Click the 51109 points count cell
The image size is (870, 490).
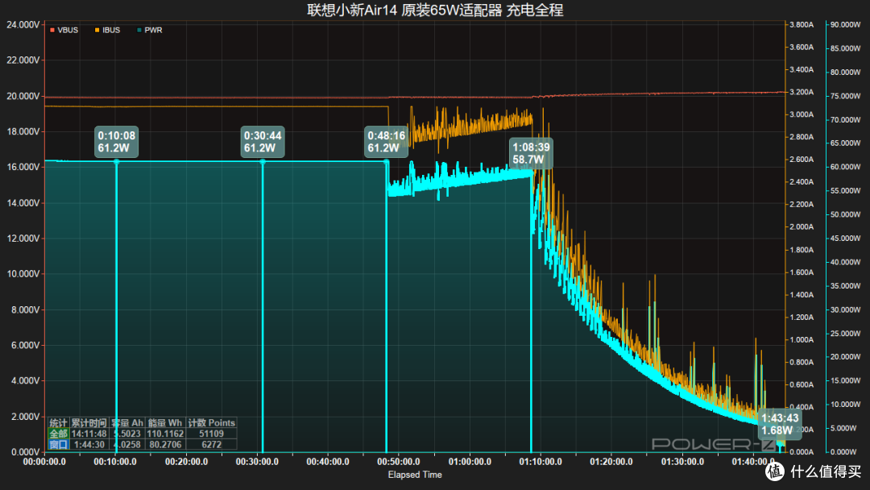[x=211, y=434]
